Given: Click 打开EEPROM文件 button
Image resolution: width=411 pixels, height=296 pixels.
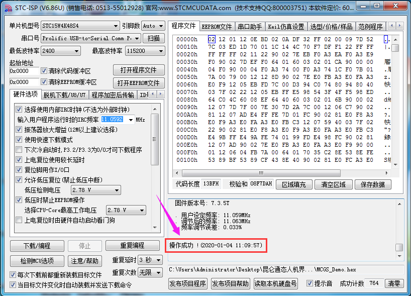Looking at the screenshot, I should (x=139, y=83).
